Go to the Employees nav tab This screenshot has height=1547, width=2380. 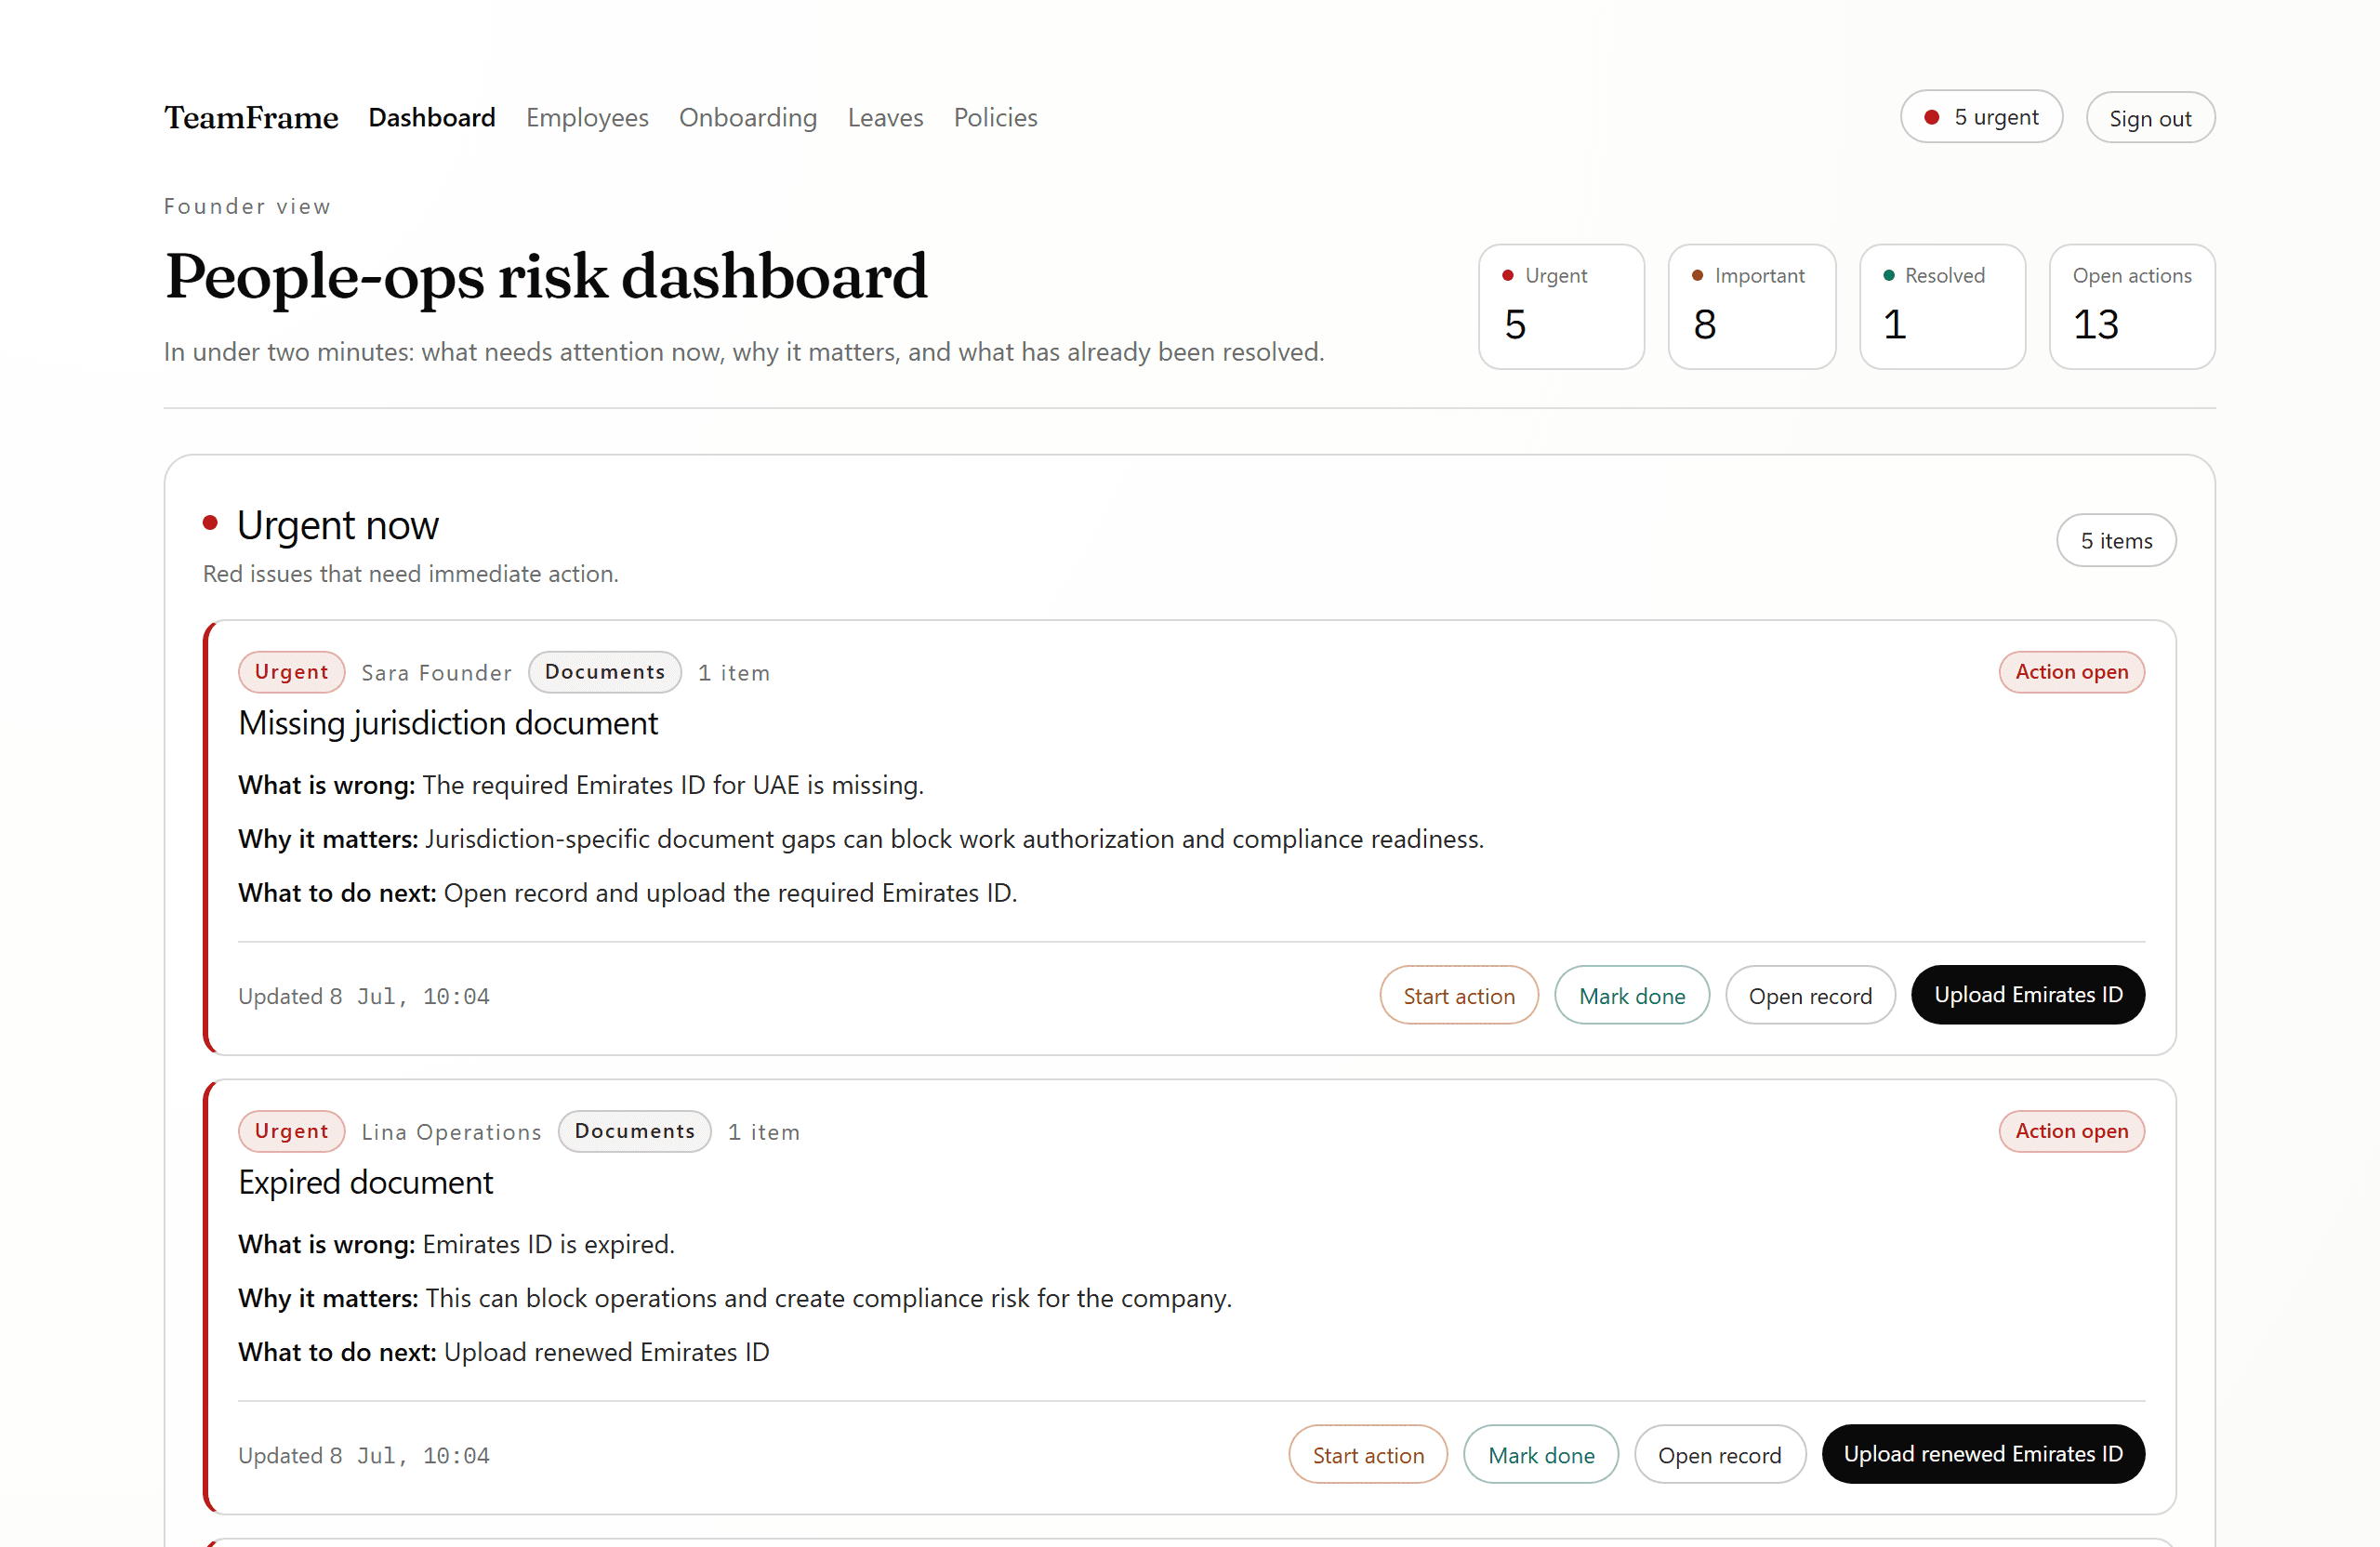[x=587, y=117]
